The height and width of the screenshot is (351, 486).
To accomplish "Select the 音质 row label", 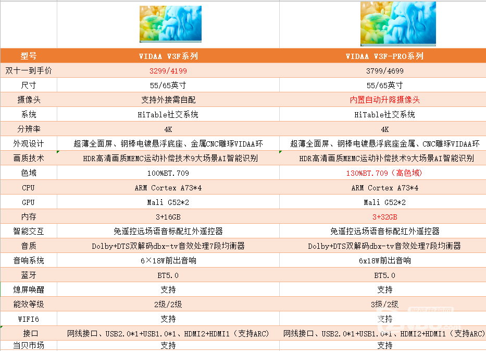I will [29, 246].
